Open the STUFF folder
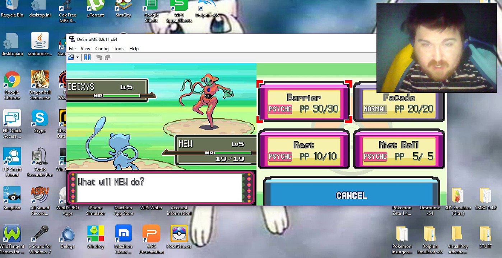Image resolution: width=502 pixels, height=258 pixels. [485, 237]
